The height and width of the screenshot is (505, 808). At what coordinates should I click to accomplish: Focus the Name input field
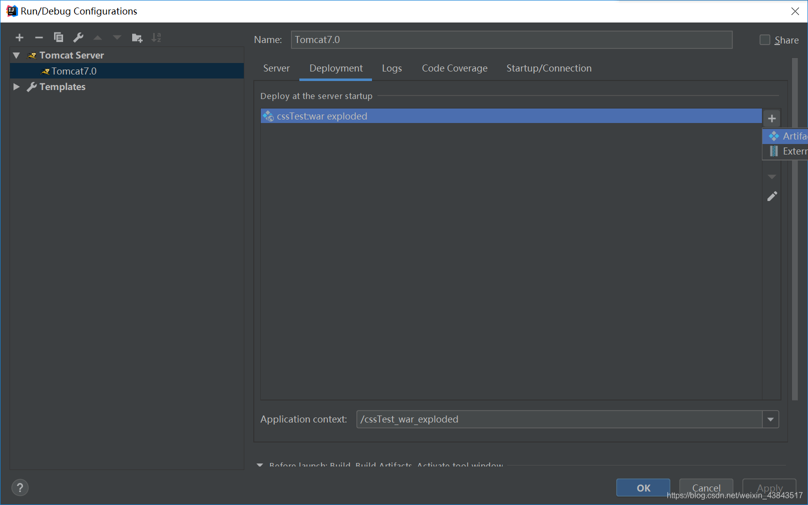pyautogui.click(x=512, y=40)
